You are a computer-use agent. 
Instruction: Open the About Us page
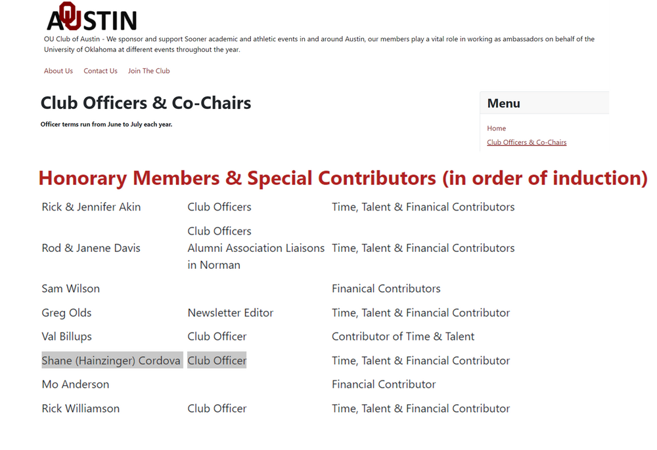(58, 71)
